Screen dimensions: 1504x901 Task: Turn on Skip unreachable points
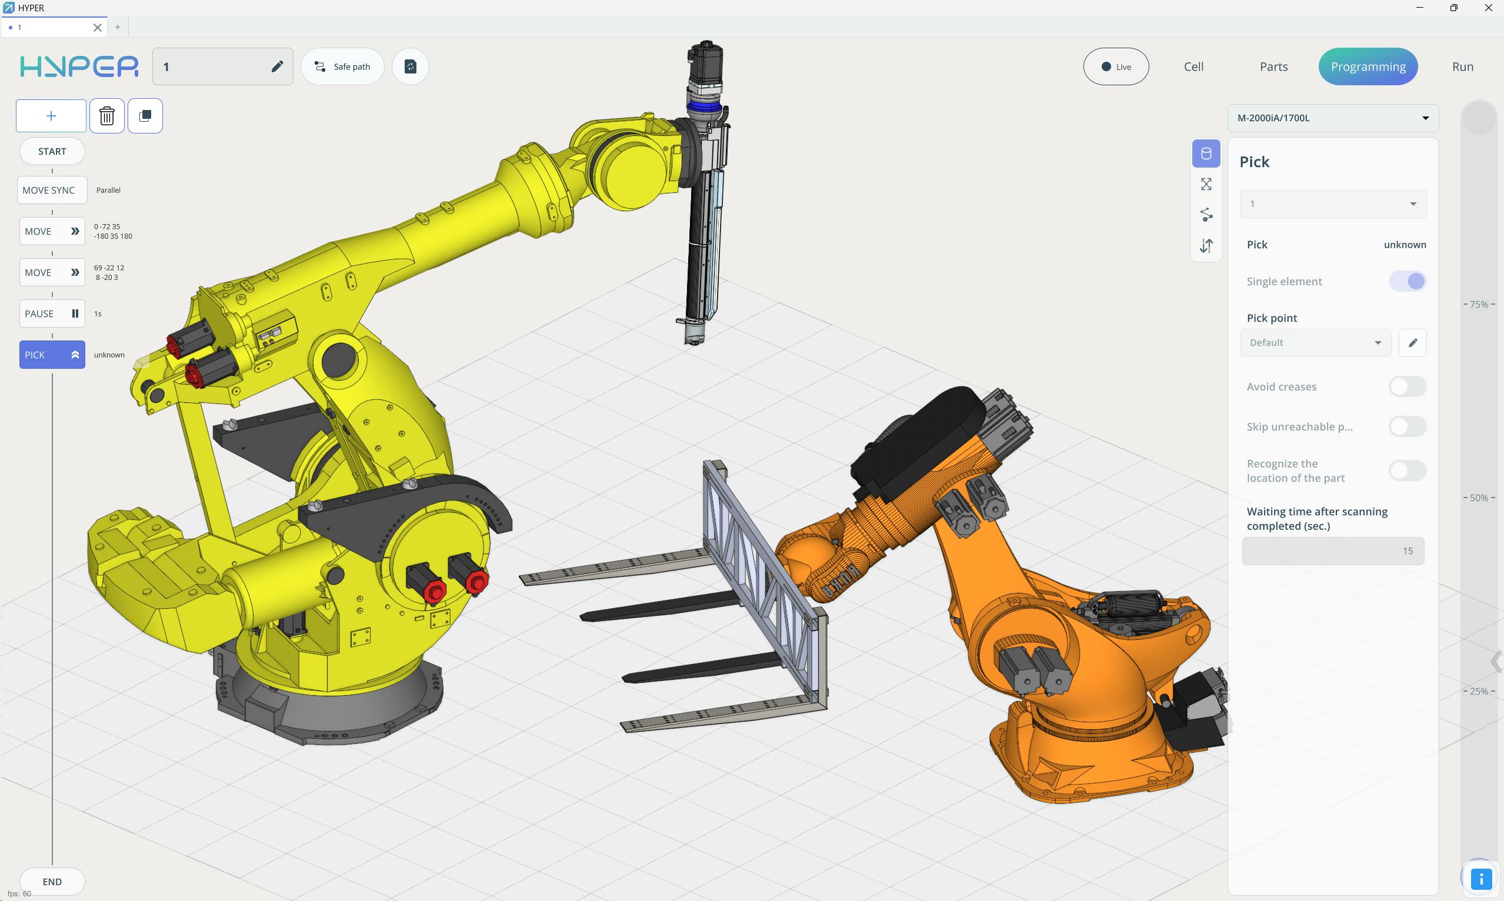click(1408, 426)
